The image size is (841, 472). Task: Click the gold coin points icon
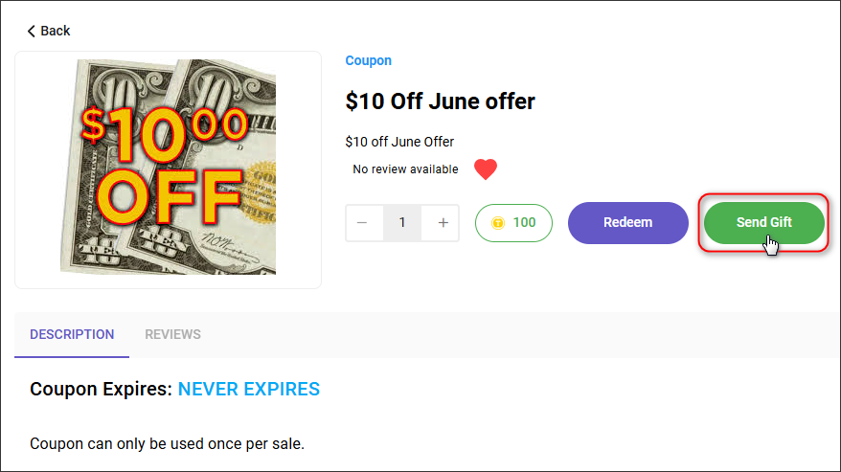(498, 222)
